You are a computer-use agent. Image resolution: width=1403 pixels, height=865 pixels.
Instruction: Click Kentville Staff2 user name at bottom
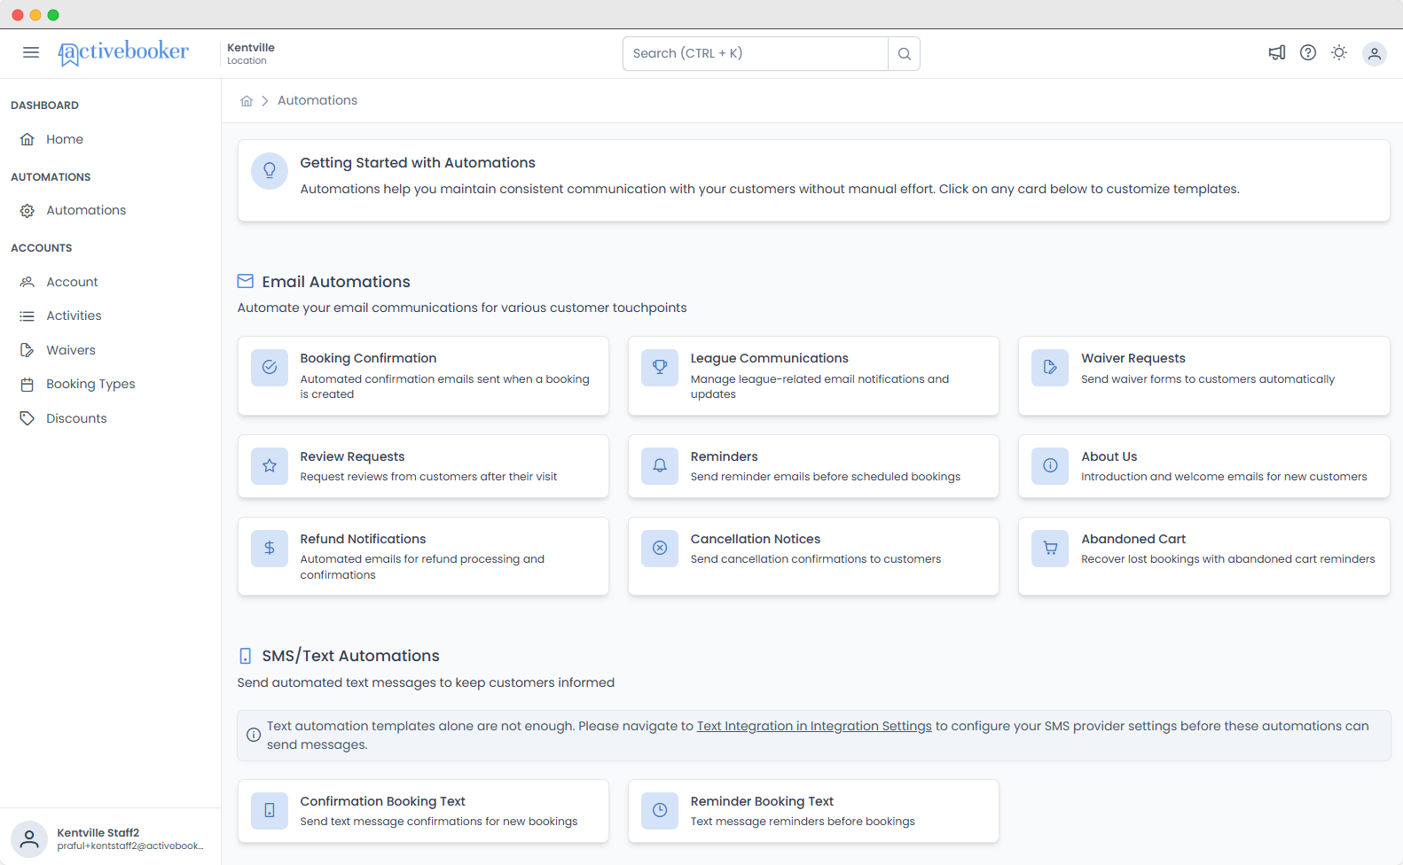click(98, 832)
